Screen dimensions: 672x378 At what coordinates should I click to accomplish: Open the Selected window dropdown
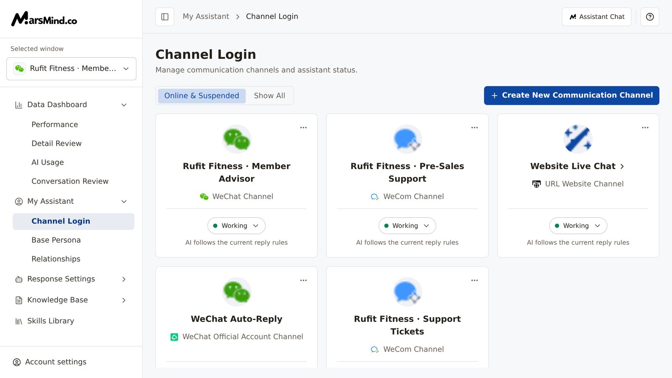(71, 68)
